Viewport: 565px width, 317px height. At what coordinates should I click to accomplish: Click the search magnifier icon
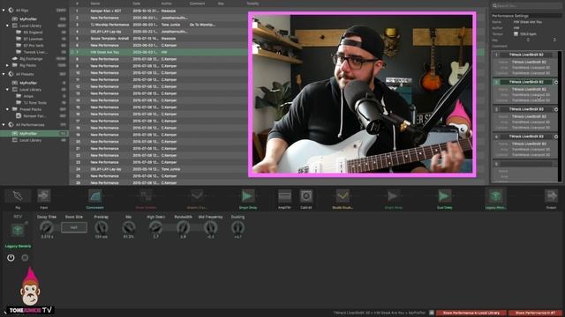click(x=495, y=6)
